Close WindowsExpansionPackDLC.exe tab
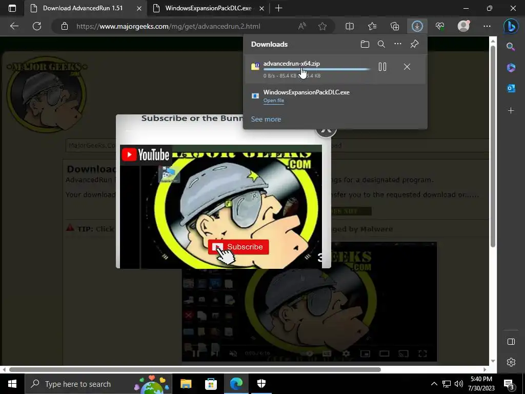 coord(261,8)
